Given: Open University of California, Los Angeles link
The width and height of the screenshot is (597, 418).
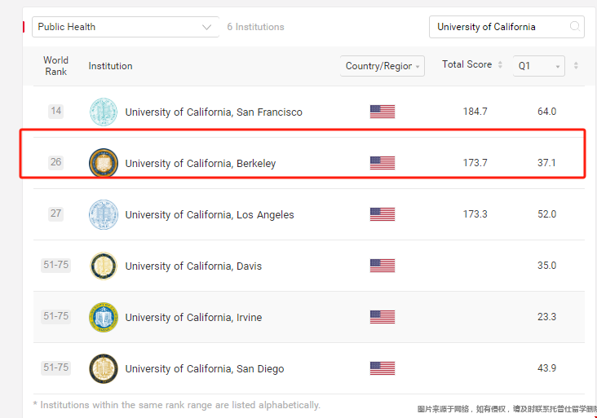Looking at the screenshot, I should (210, 215).
